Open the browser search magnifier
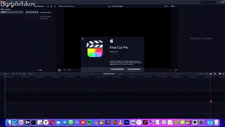Image resolution: width=225 pixels, height=127 pixels. tap(55, 6)
